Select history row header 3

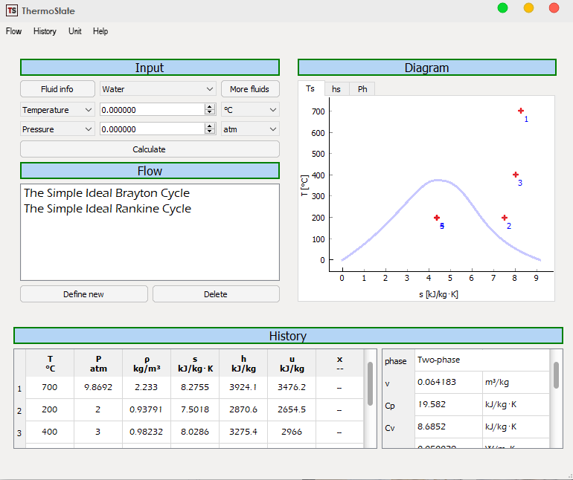(20, 433)
